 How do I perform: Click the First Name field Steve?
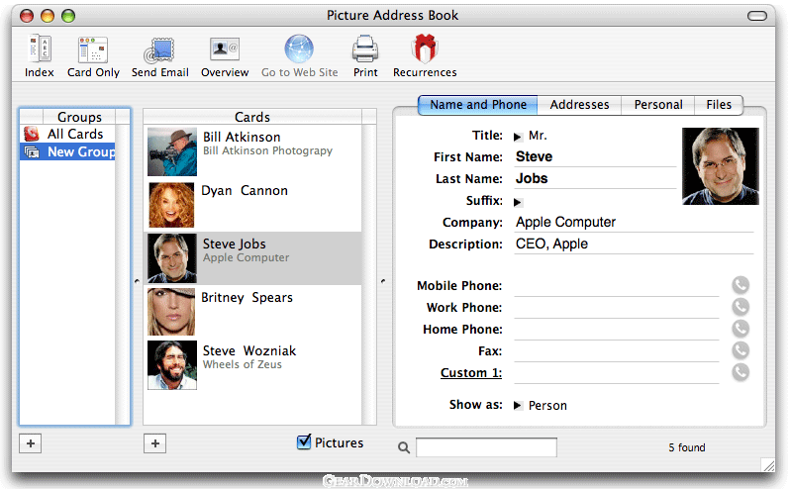point(595,157)
